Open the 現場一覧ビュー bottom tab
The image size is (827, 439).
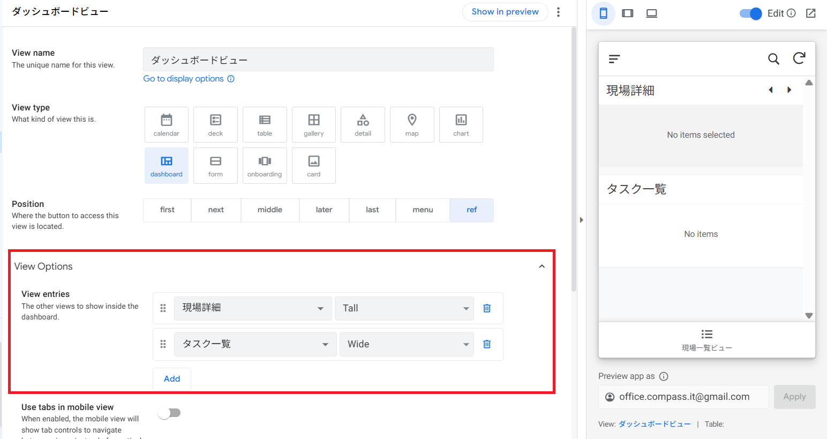[x=706, y=340]
